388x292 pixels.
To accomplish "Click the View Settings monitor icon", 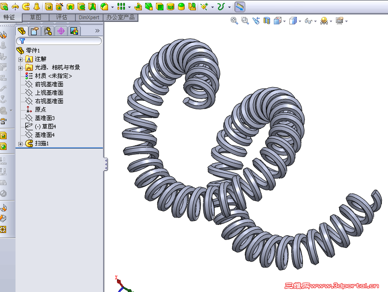I will [x=340, y=21].
